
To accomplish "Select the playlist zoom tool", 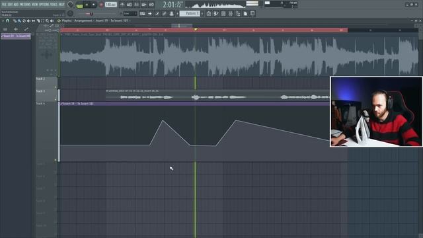I will (x=47, y=20).
